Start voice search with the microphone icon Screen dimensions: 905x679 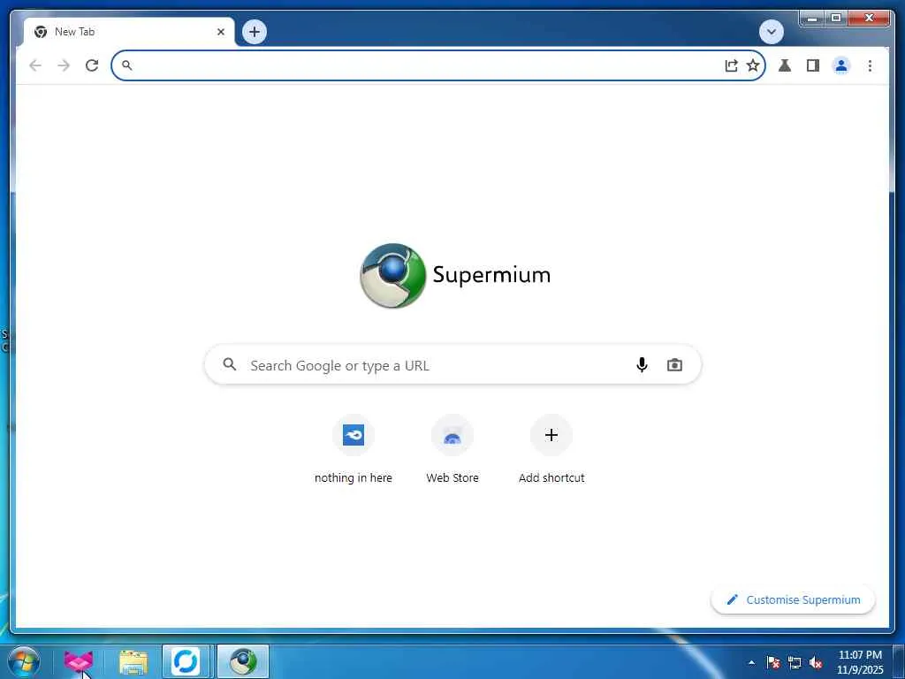(642, 365)
